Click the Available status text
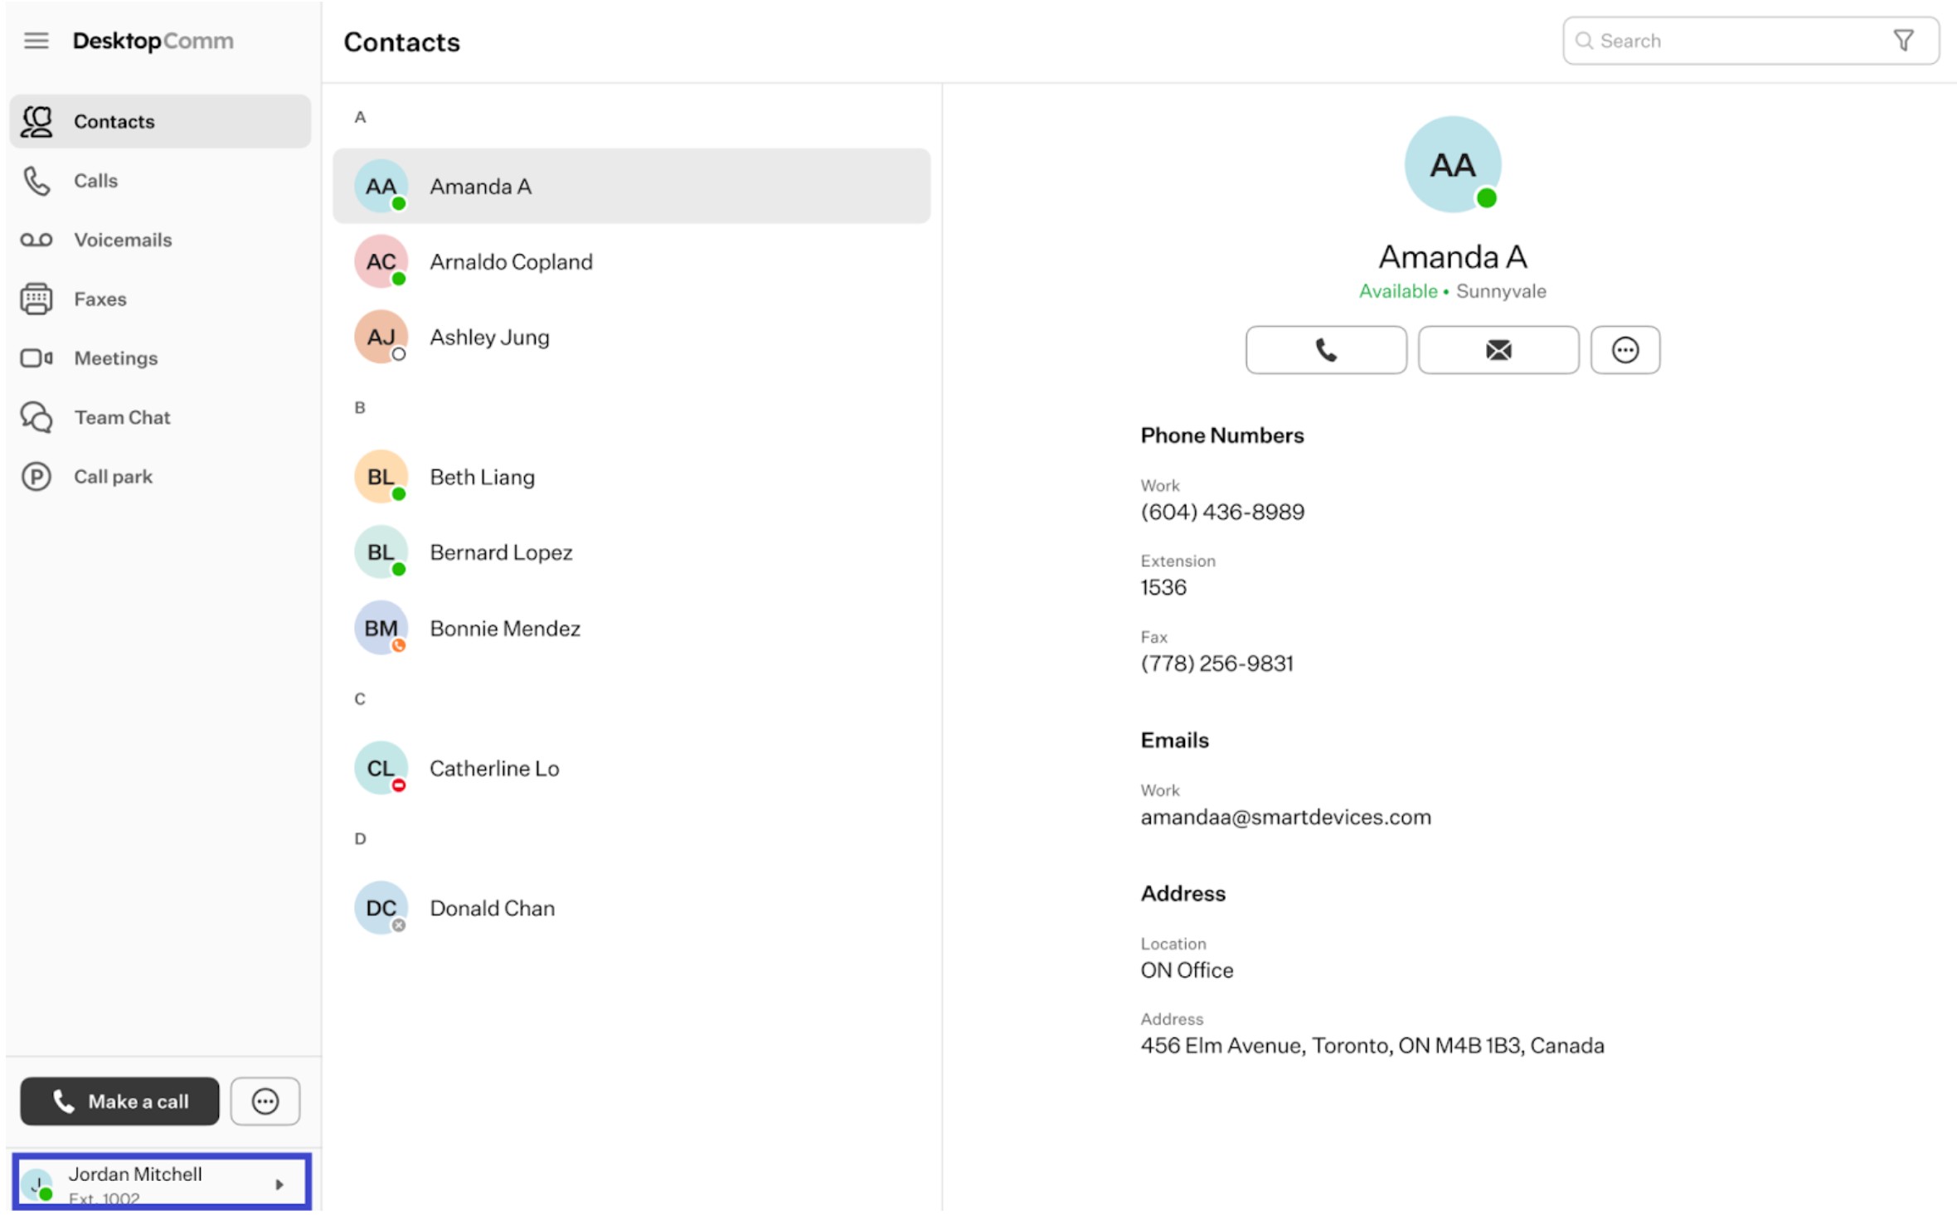Viewport: 1957px width, 1215px height. [x=1398, y=291]
